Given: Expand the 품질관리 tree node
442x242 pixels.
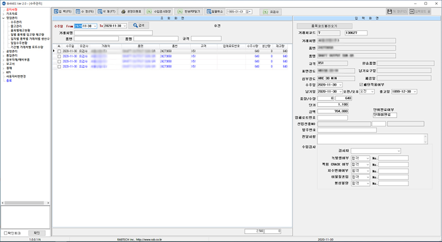Looking at the screenshot, I should pos(3,56).
